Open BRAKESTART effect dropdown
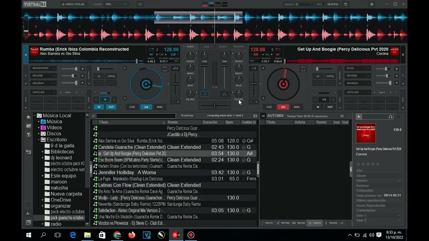Screen dimensions: 429x241 43,68
